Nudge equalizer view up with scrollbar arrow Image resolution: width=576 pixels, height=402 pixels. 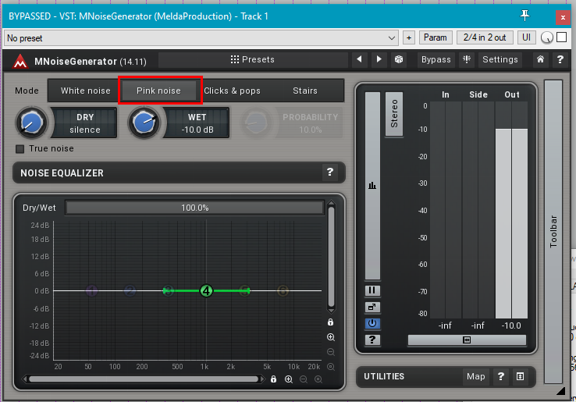[x=331, y=203]
